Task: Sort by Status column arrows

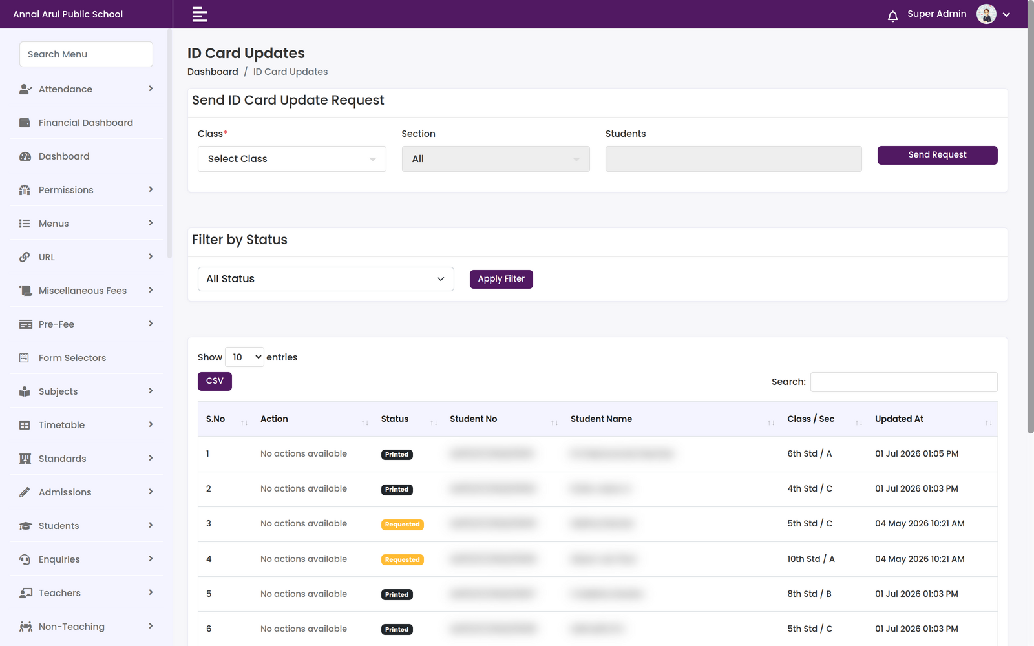Action: pyautogui.click(x=434, y=422)
